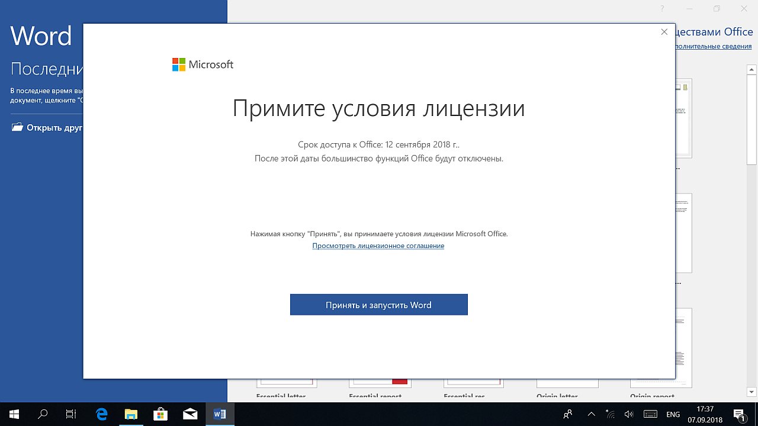The height and width of the screenshot is (426, 758).
Task: Switch the ENG input language indicator
Action: (673, 414)
